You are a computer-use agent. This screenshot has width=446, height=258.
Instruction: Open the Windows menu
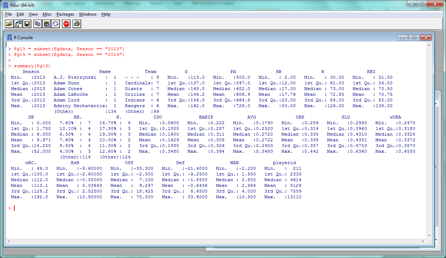pos(87,14)
